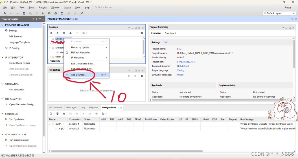Click the Settings gear in Flow Navigator

(x=6, y=30)
